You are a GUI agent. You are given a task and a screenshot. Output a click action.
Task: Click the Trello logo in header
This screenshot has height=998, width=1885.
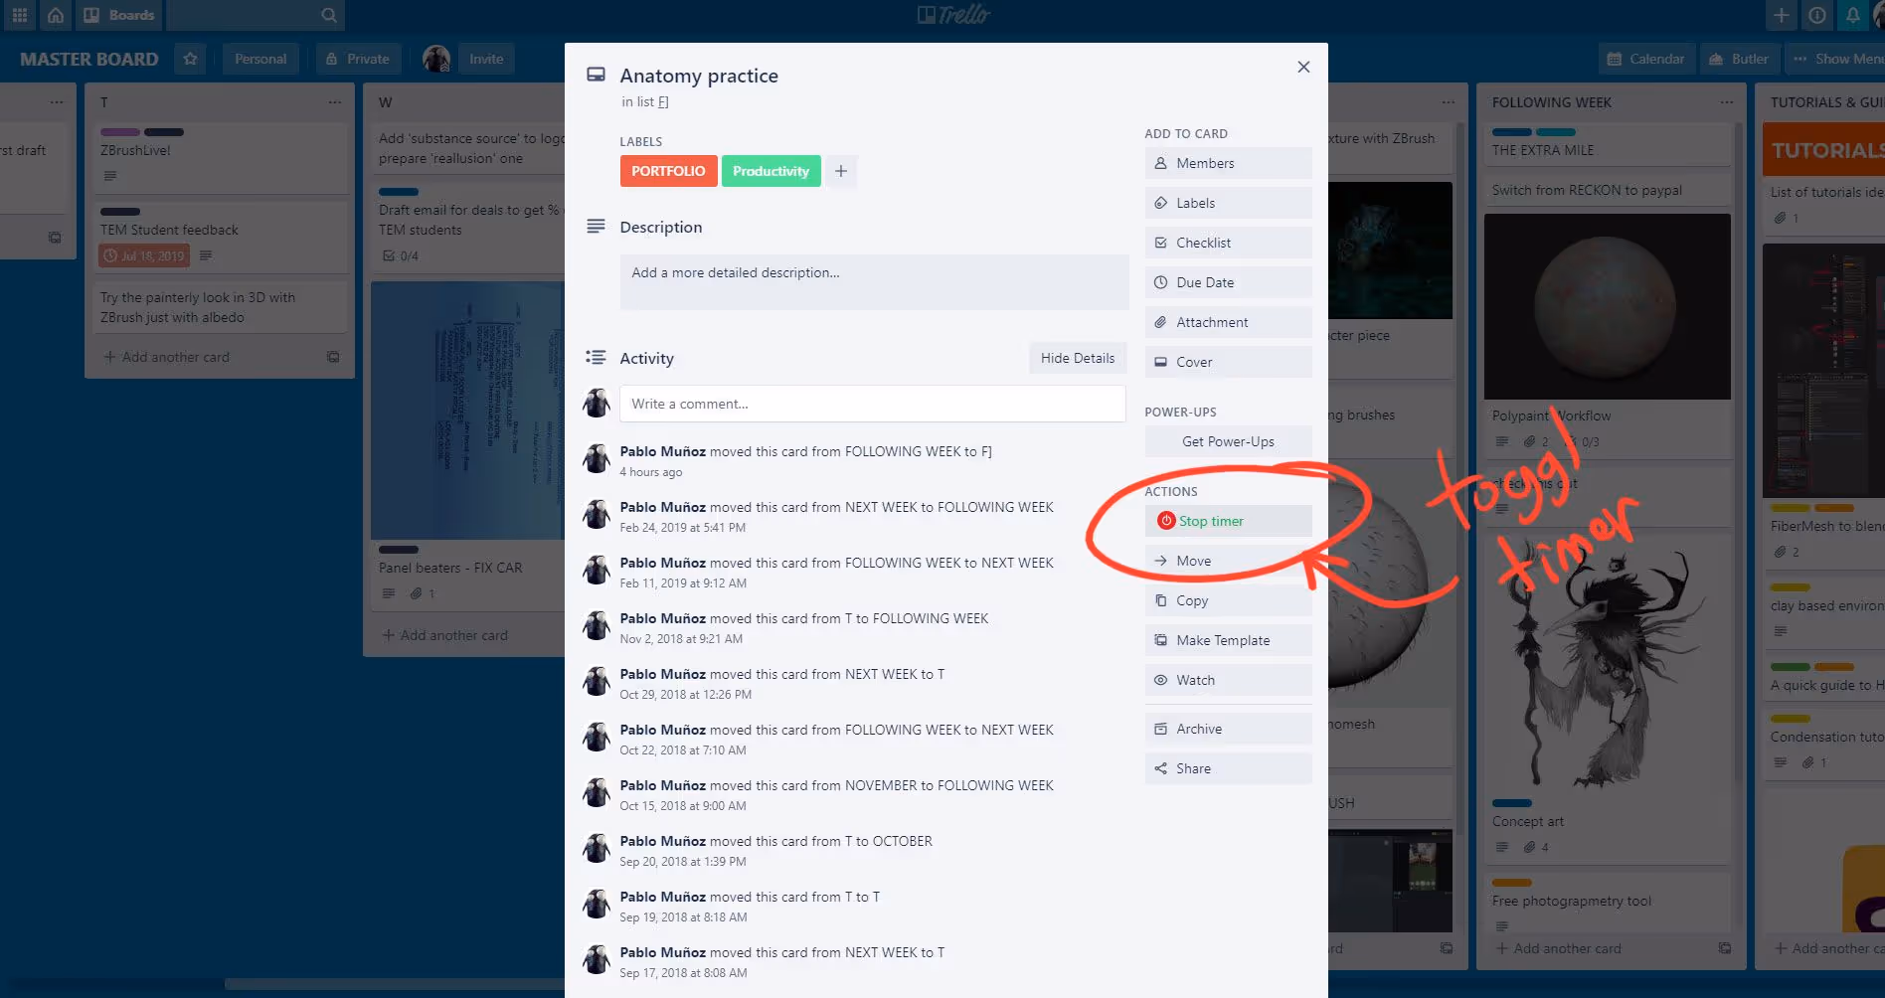[953, 15]
